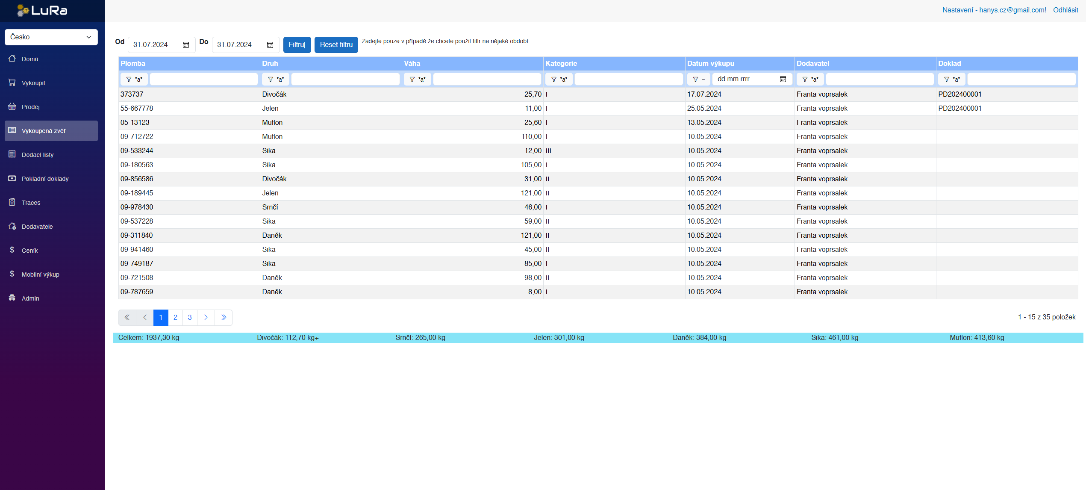Viewport: 1086px width, 490px height.
Task: Open Prodej menu item
Action: pos(51,107)
